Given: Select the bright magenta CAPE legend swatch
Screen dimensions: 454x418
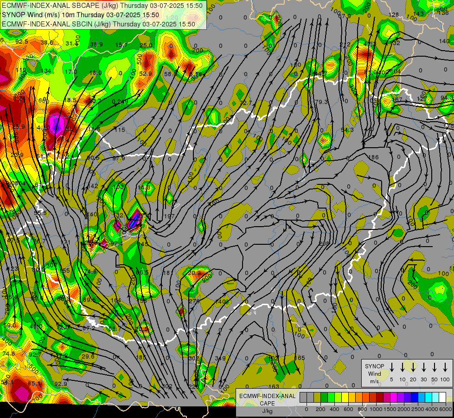Looking at the screenshot, I should pos(394,397).
